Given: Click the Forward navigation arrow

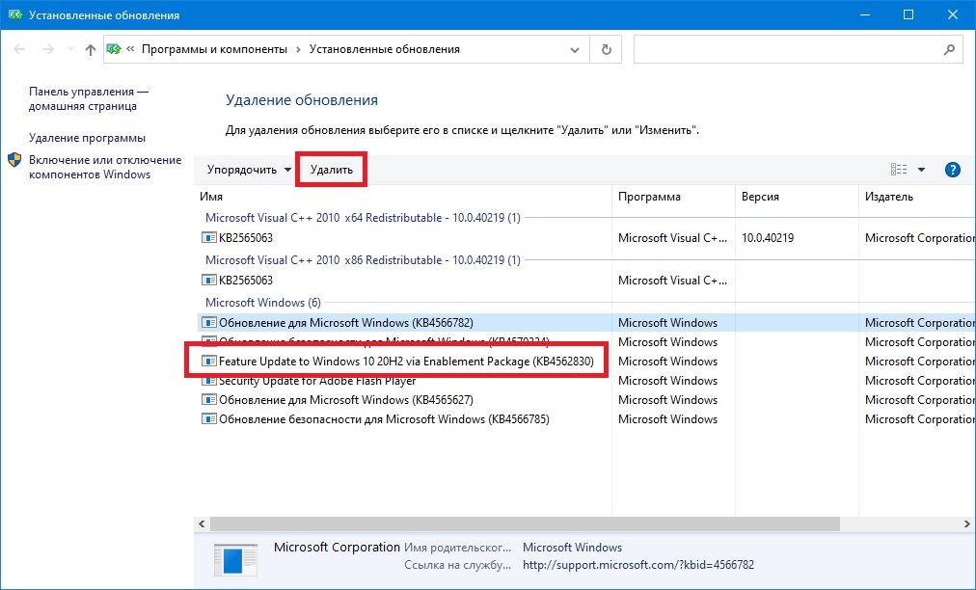Looking at the screenshot, I should (48, 49).
